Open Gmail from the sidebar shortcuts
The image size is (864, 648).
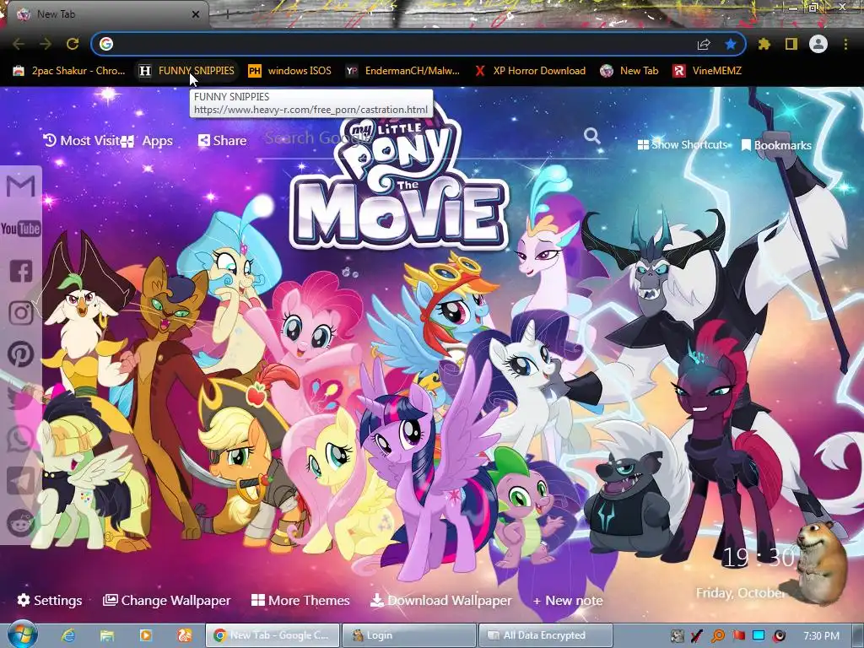21,186
